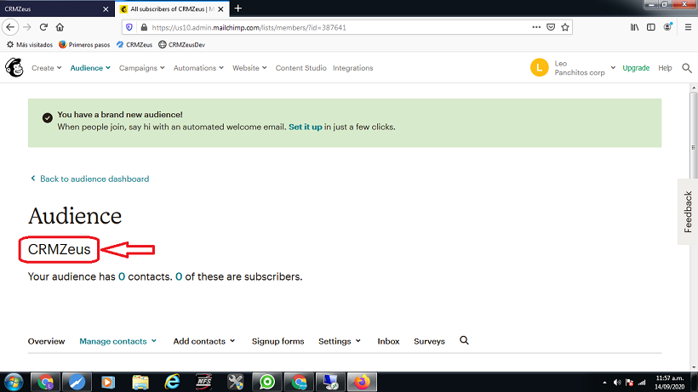Click the Firefox icon in Windows taskbar
The image size is (698, 392).
click(361, 382)
